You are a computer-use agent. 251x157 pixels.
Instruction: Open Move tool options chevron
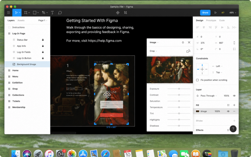coord(20,13)
